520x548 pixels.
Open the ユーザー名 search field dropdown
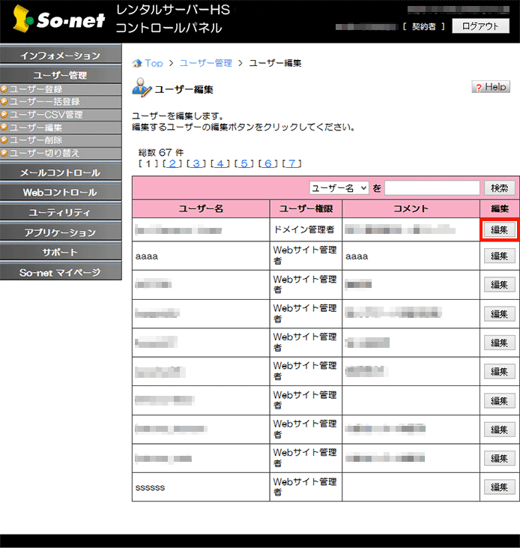(x=339, y=188)
